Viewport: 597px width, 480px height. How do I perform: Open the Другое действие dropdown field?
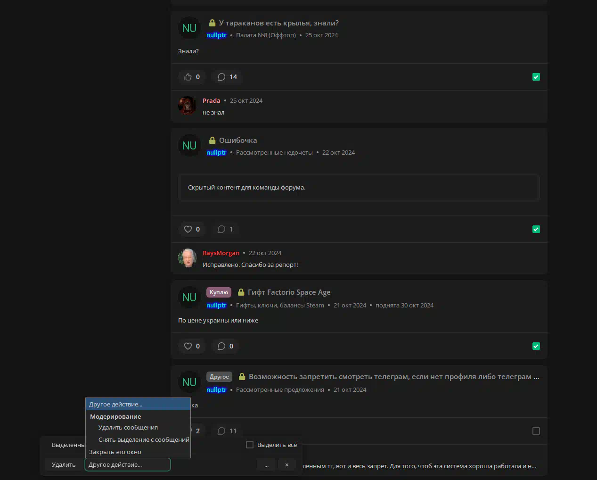[127, 464]
